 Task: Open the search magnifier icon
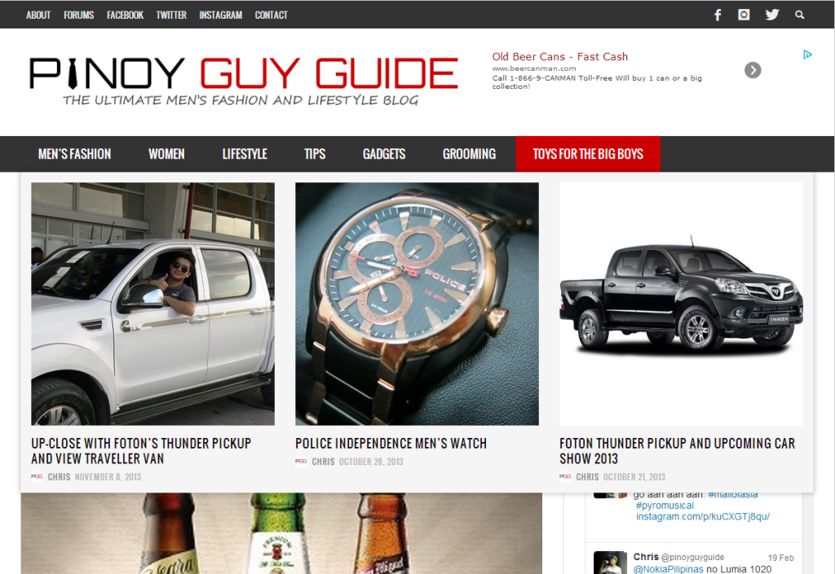pos(799,15)
